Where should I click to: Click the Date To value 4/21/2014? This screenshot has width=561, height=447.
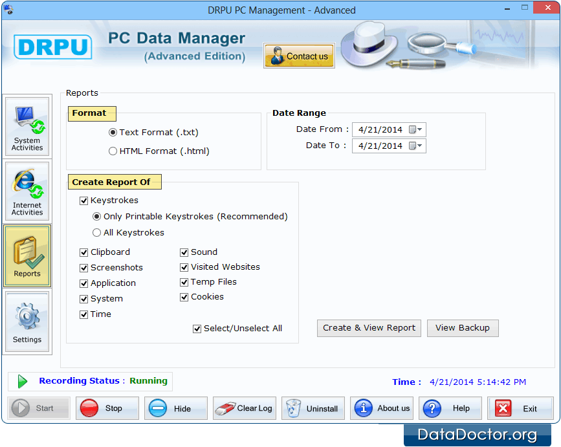(x=380, y=146)
